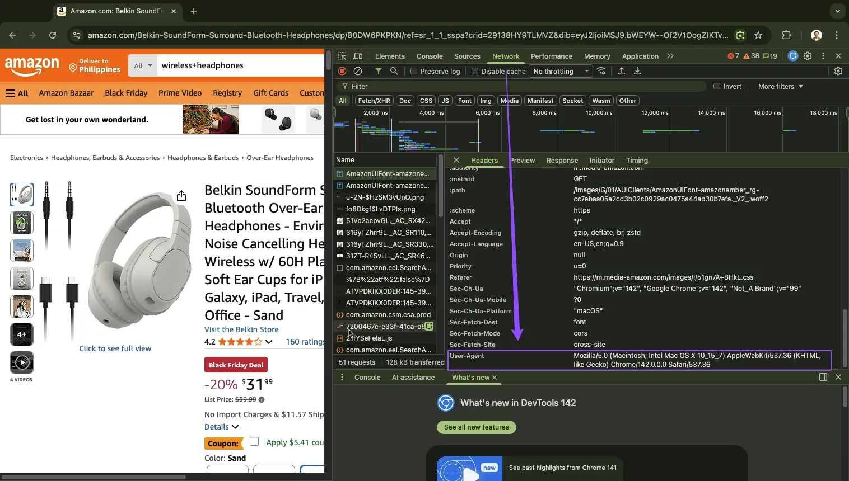The image size is (849, 481).
Task: Switch to the Performance panel
Action: (551, 56)
